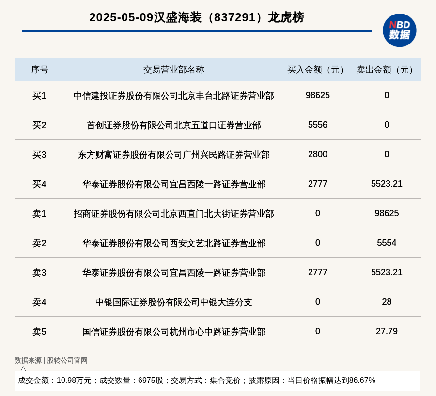Click buy amount 5556
Screen dimensions: 436x396
(317, 125)
